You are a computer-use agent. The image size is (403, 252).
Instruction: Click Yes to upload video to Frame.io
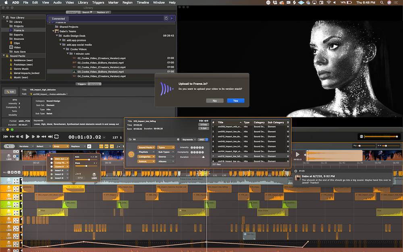click(x=235, y=100)
